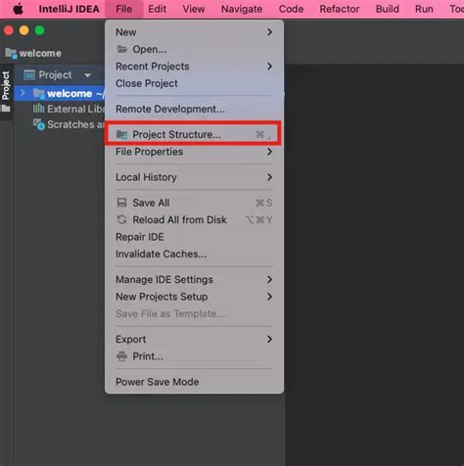Click the Print printer icon
The height and width of the screenshot is (466, 464).
121,356
